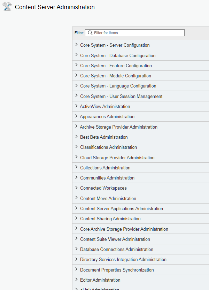Expand Core System - Database Configuration chevron

coord(76,55)
